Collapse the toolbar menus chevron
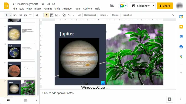 (x=173, y=15)
